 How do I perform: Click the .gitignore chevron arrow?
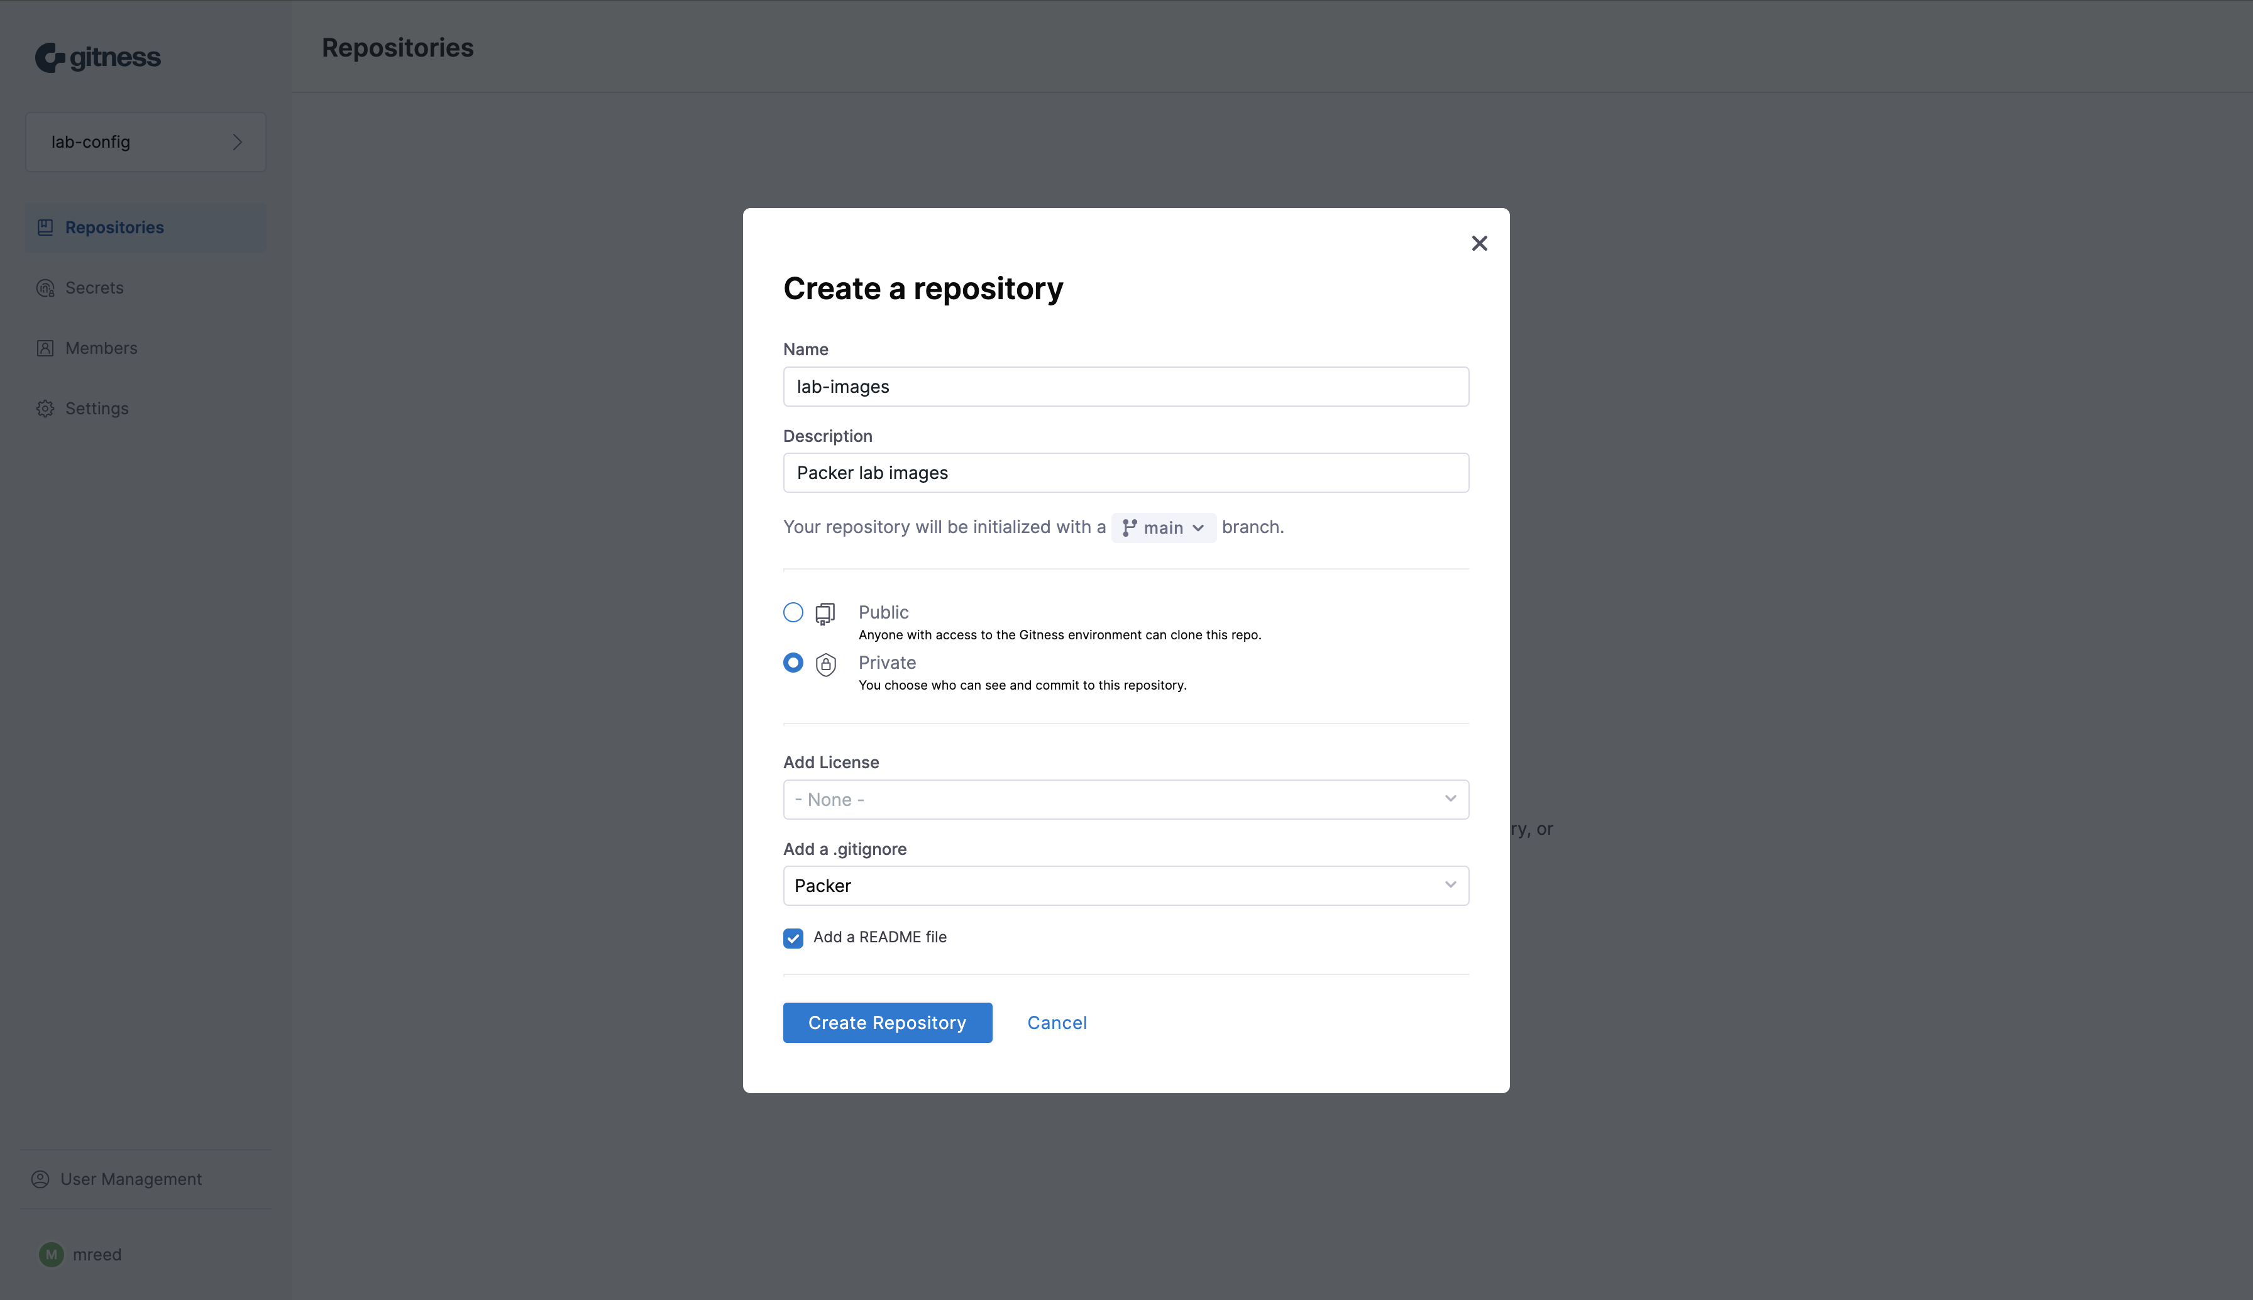[1450, 885]
